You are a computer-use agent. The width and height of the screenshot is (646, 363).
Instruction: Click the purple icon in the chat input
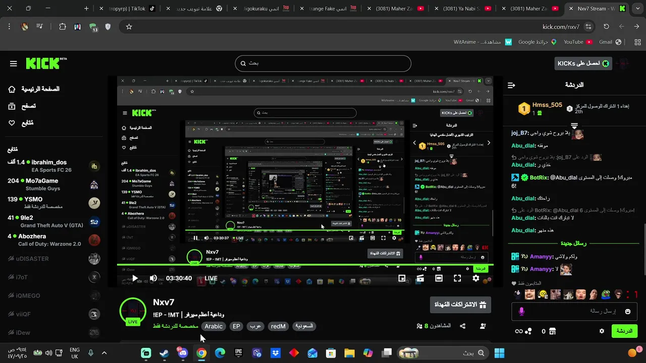(521, 312)
